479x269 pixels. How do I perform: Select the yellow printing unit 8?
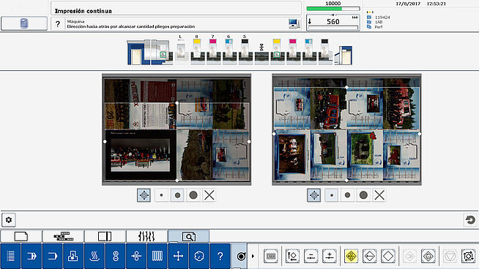(197, 50)
